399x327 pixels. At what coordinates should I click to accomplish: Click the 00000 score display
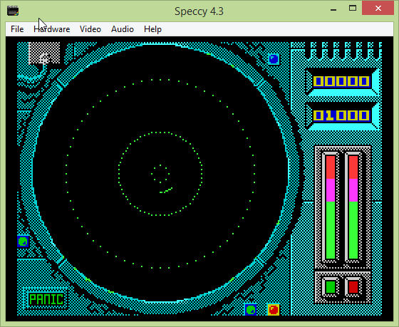341,81
